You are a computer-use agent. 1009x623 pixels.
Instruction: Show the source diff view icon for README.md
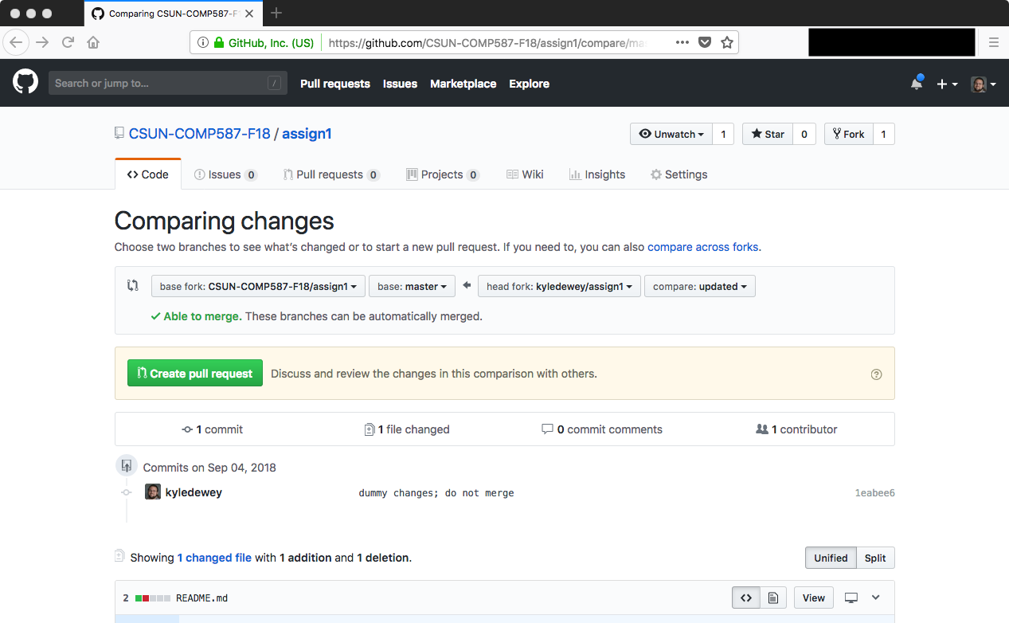[746, 598]
